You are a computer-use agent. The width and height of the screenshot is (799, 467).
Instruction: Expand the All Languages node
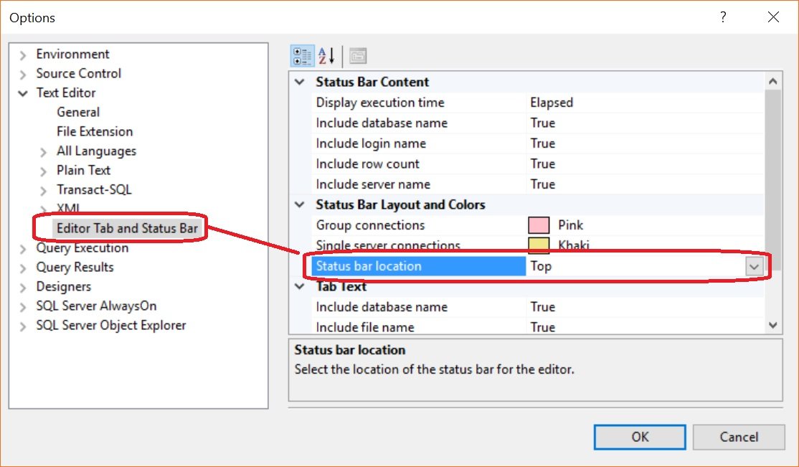coord(43,151)
